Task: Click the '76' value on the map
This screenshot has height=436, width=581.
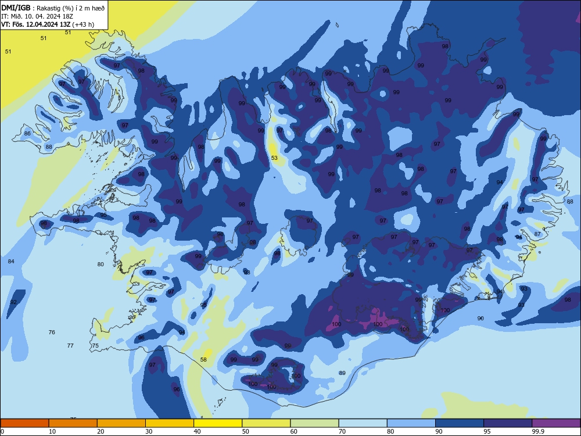Action: (x=52, y=332)
